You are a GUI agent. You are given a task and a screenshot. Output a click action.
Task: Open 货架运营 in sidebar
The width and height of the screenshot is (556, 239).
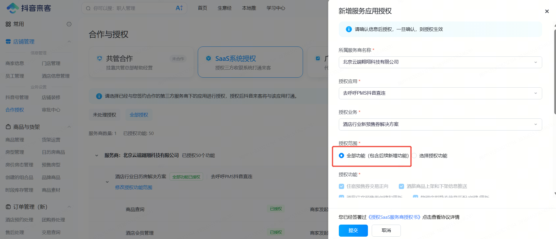pos(51,140)
